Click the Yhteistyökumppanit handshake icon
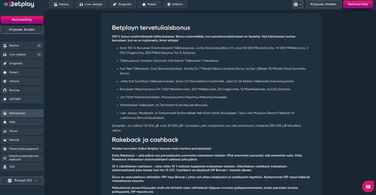Image resolution: width=376 pixels, height=195 pixels. pyautogui.click(x=5, y=149)
